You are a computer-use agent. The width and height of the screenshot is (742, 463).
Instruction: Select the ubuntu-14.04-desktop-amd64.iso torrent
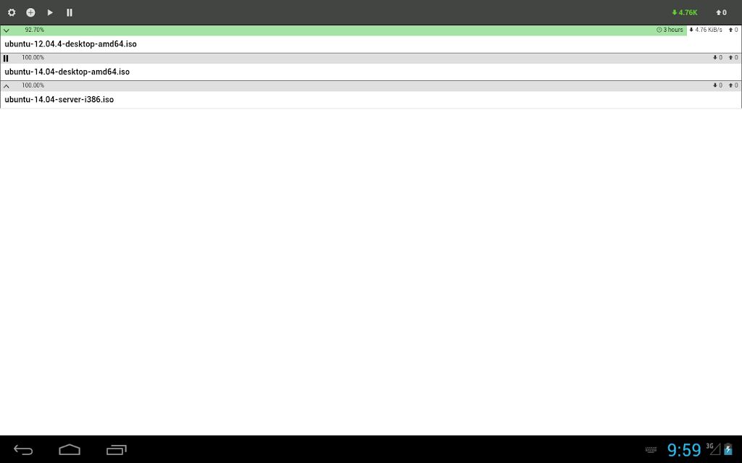coord(67,72)
